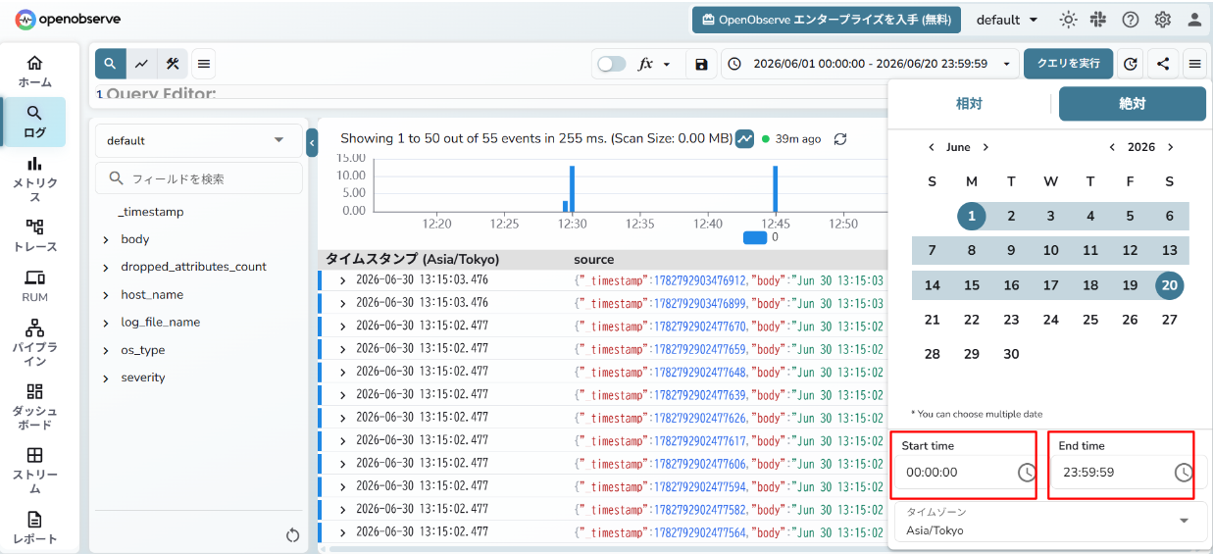Image resolution: width=1213 pixels, height=554 pixels.
Task: Go to previous year arrow before 2026
Action: (x=1112, y=147)
